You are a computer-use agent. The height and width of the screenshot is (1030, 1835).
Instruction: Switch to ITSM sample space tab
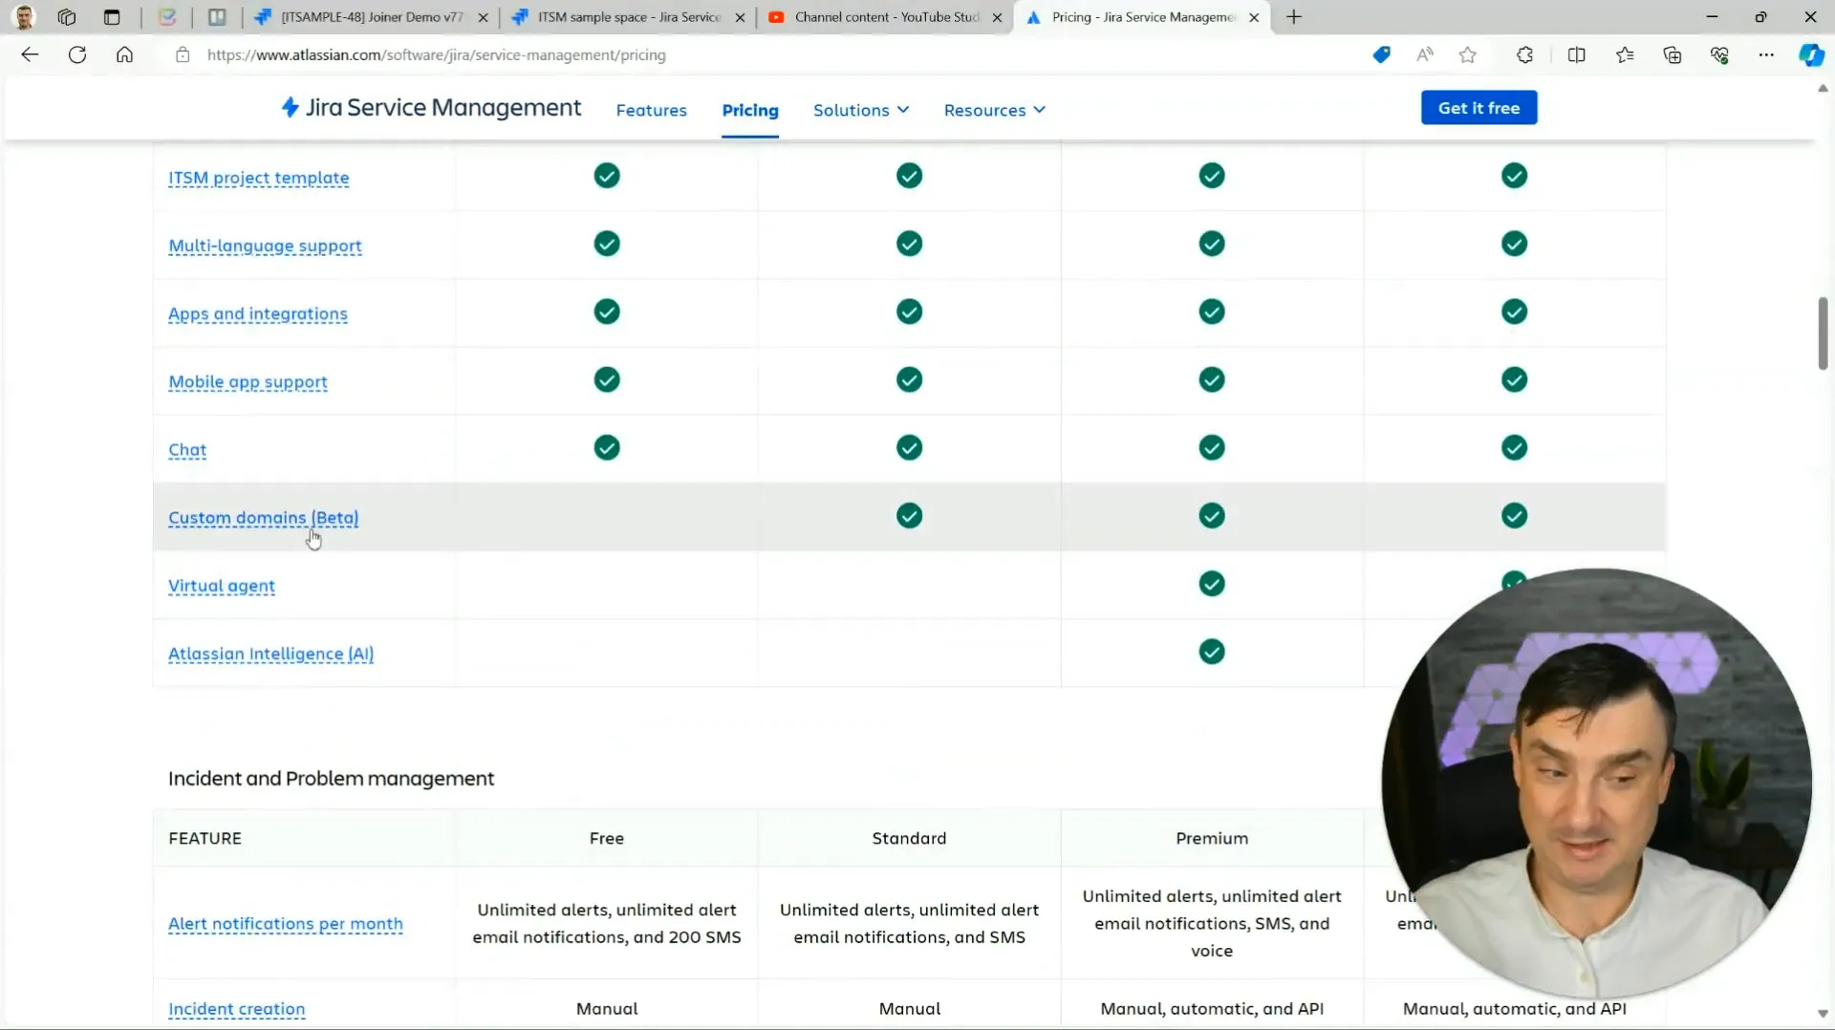click(x=629, y=17)
